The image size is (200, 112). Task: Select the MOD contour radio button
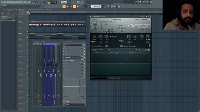click(120, 30)
